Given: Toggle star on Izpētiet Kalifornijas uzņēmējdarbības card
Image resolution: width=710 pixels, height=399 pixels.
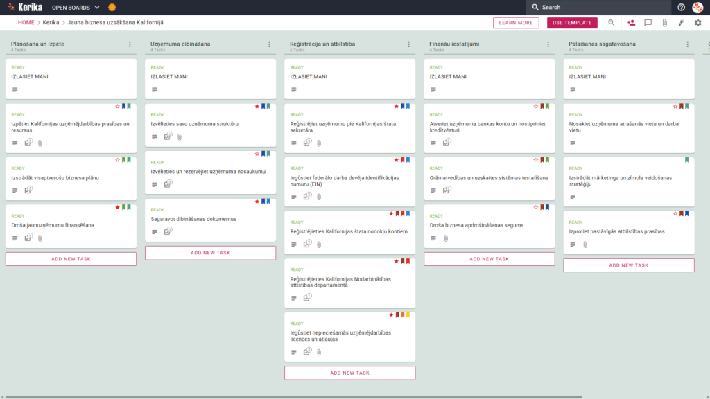Looking at the screenshot, I should [x=117, y=106].
